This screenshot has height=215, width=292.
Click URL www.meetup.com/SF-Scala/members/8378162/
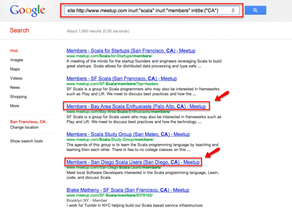point(110,195)
